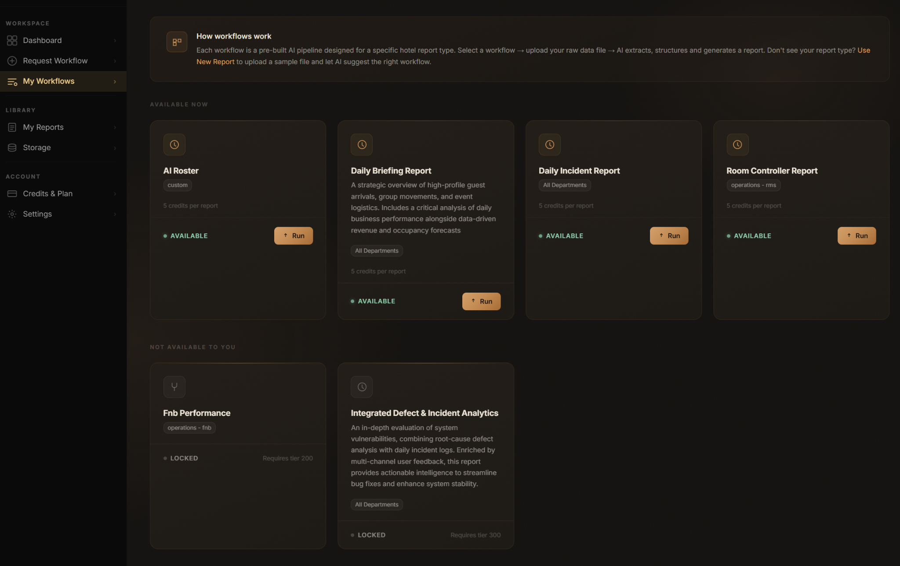Click the clock icon on Room Controller Report
Image resolution: width=900 pixels, height=566 pixels.
pos(737,144)
